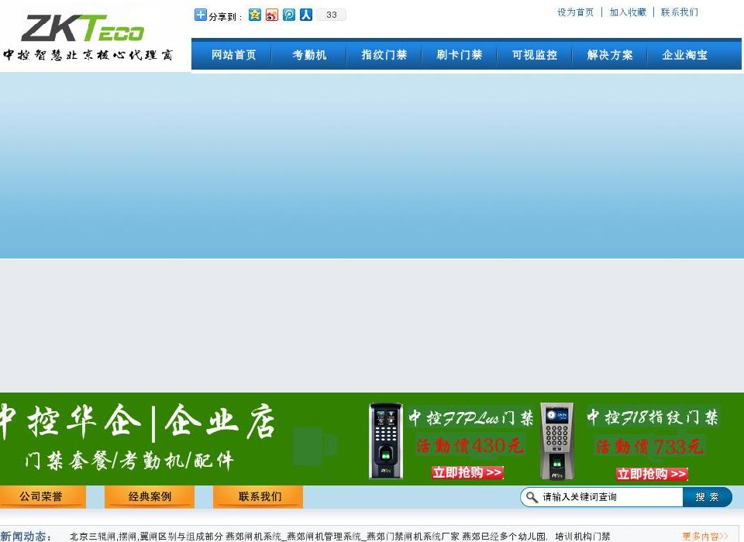Click 中控F7PLus门禁 banner text

pyautogui.click(x=470, y=418)
